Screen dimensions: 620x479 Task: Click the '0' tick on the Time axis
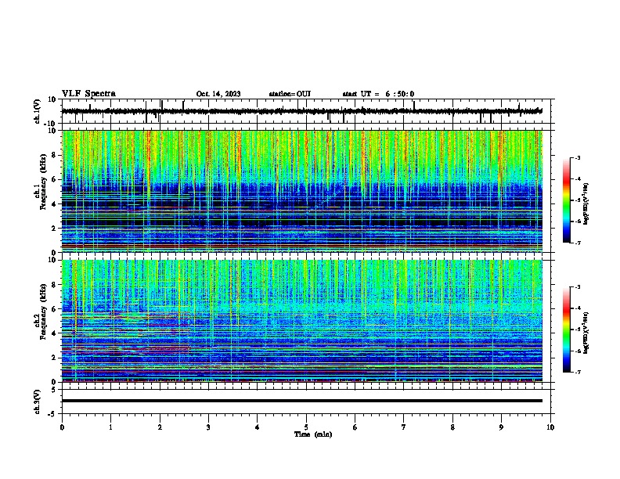(x=62, y=427)
